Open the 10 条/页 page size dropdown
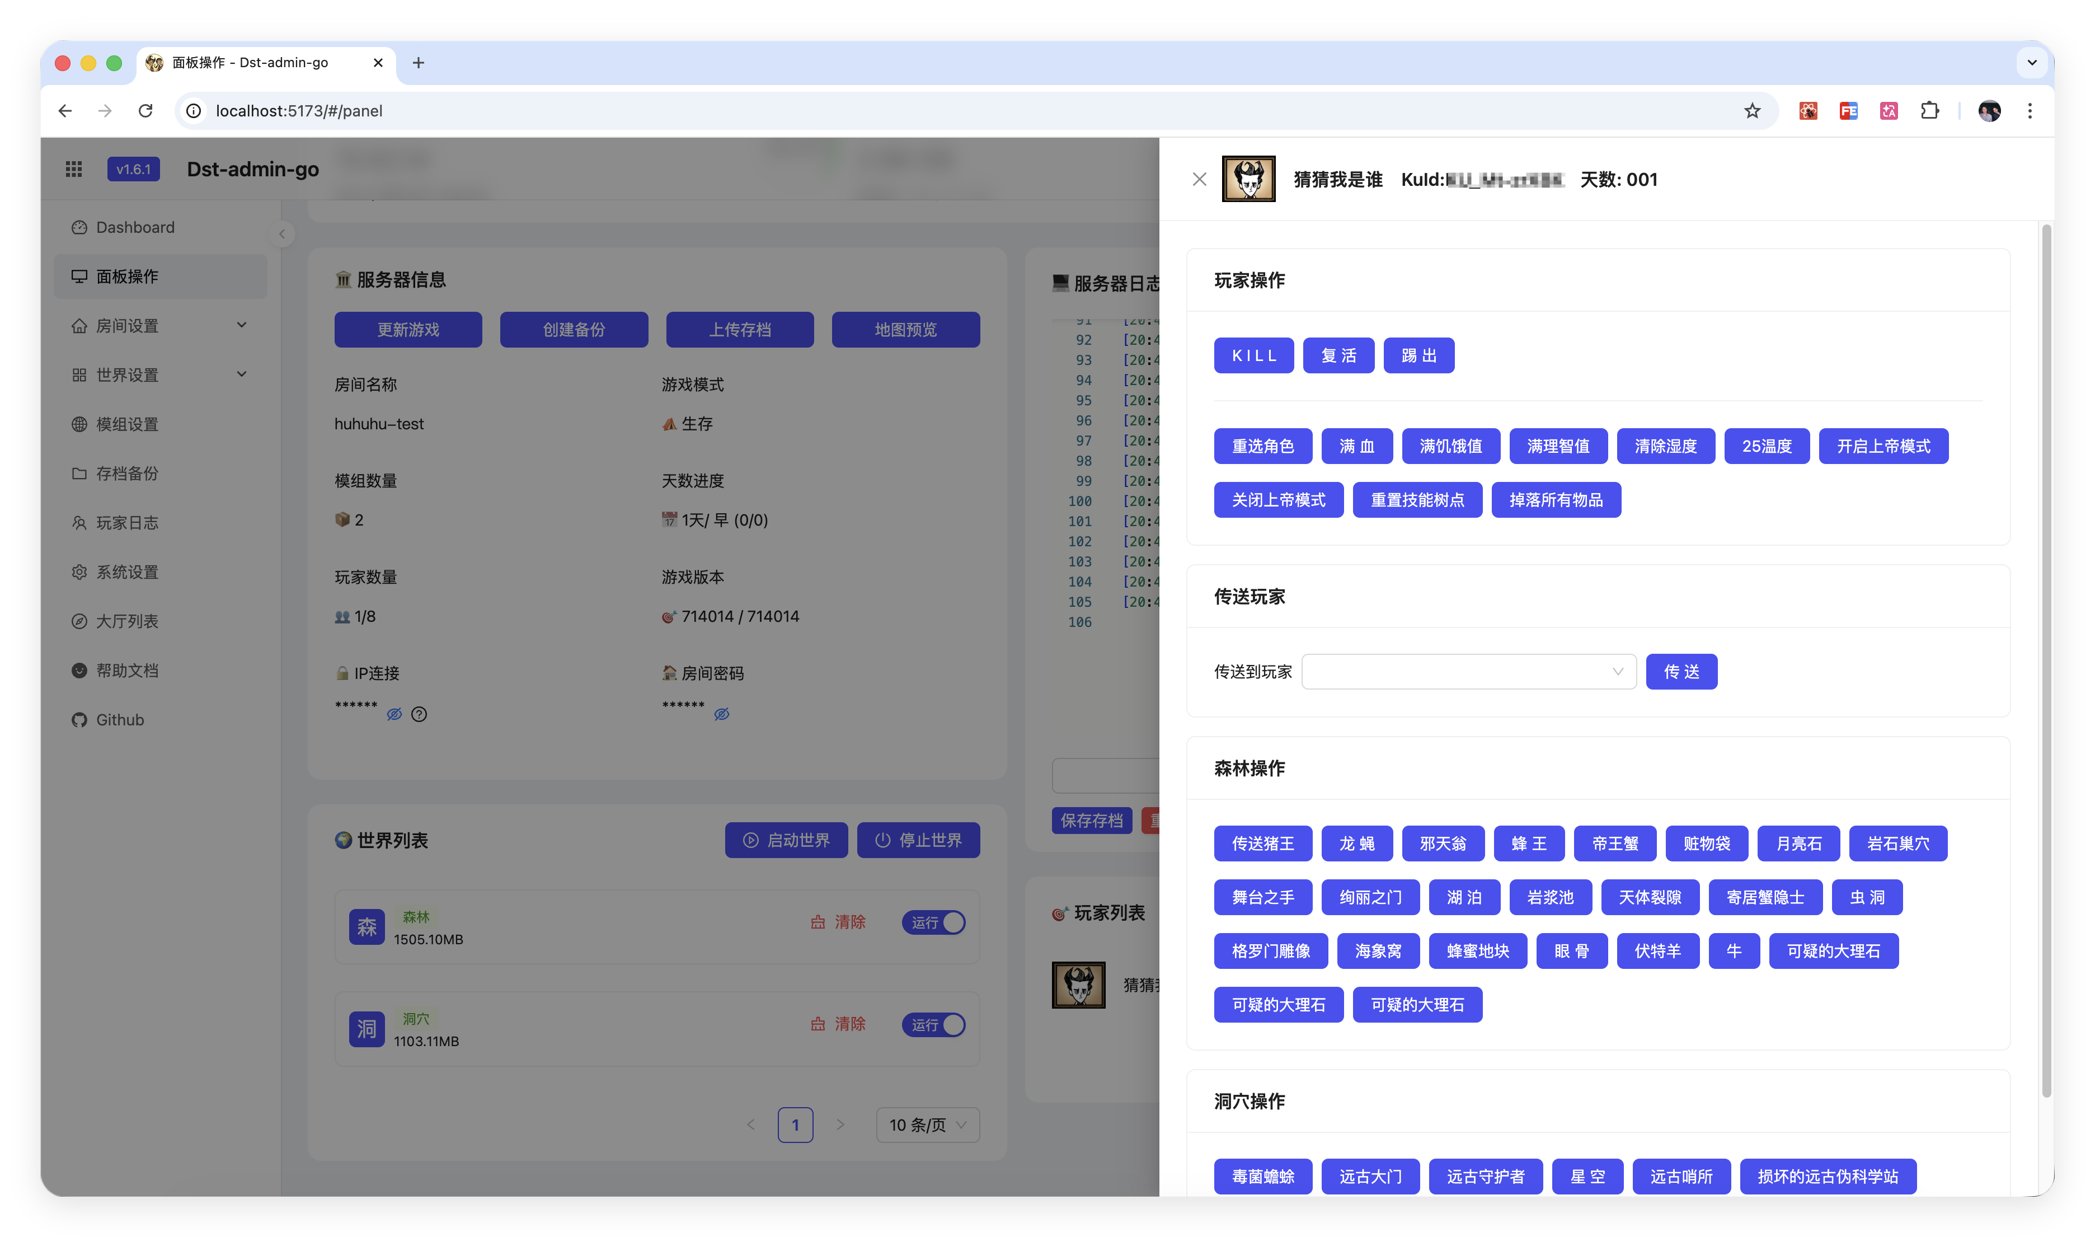The height and width of the screenshot is (1237, 2095). [928, 1125]
